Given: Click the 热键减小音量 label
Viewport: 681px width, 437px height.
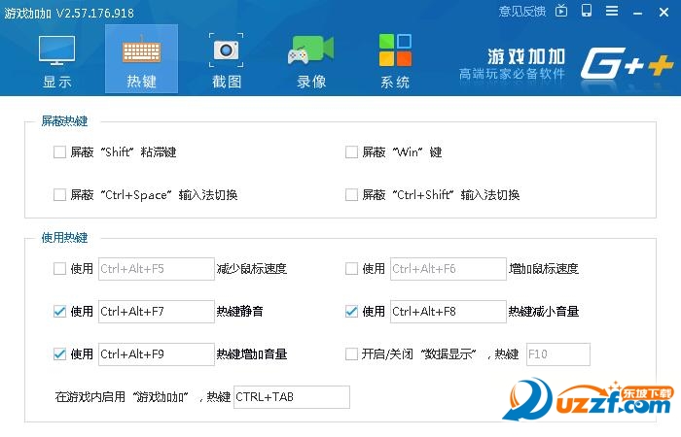Looking at the screenshot, I should 543,312.
